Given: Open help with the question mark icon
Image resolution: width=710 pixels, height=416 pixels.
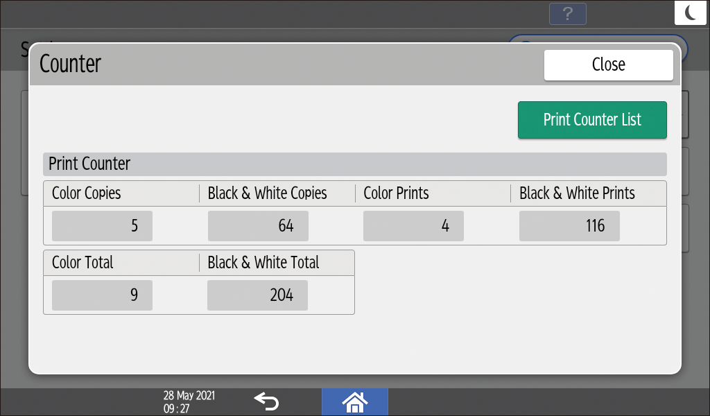Looking at the screenshot, I should pyautogui.click(x=567, y=14).
